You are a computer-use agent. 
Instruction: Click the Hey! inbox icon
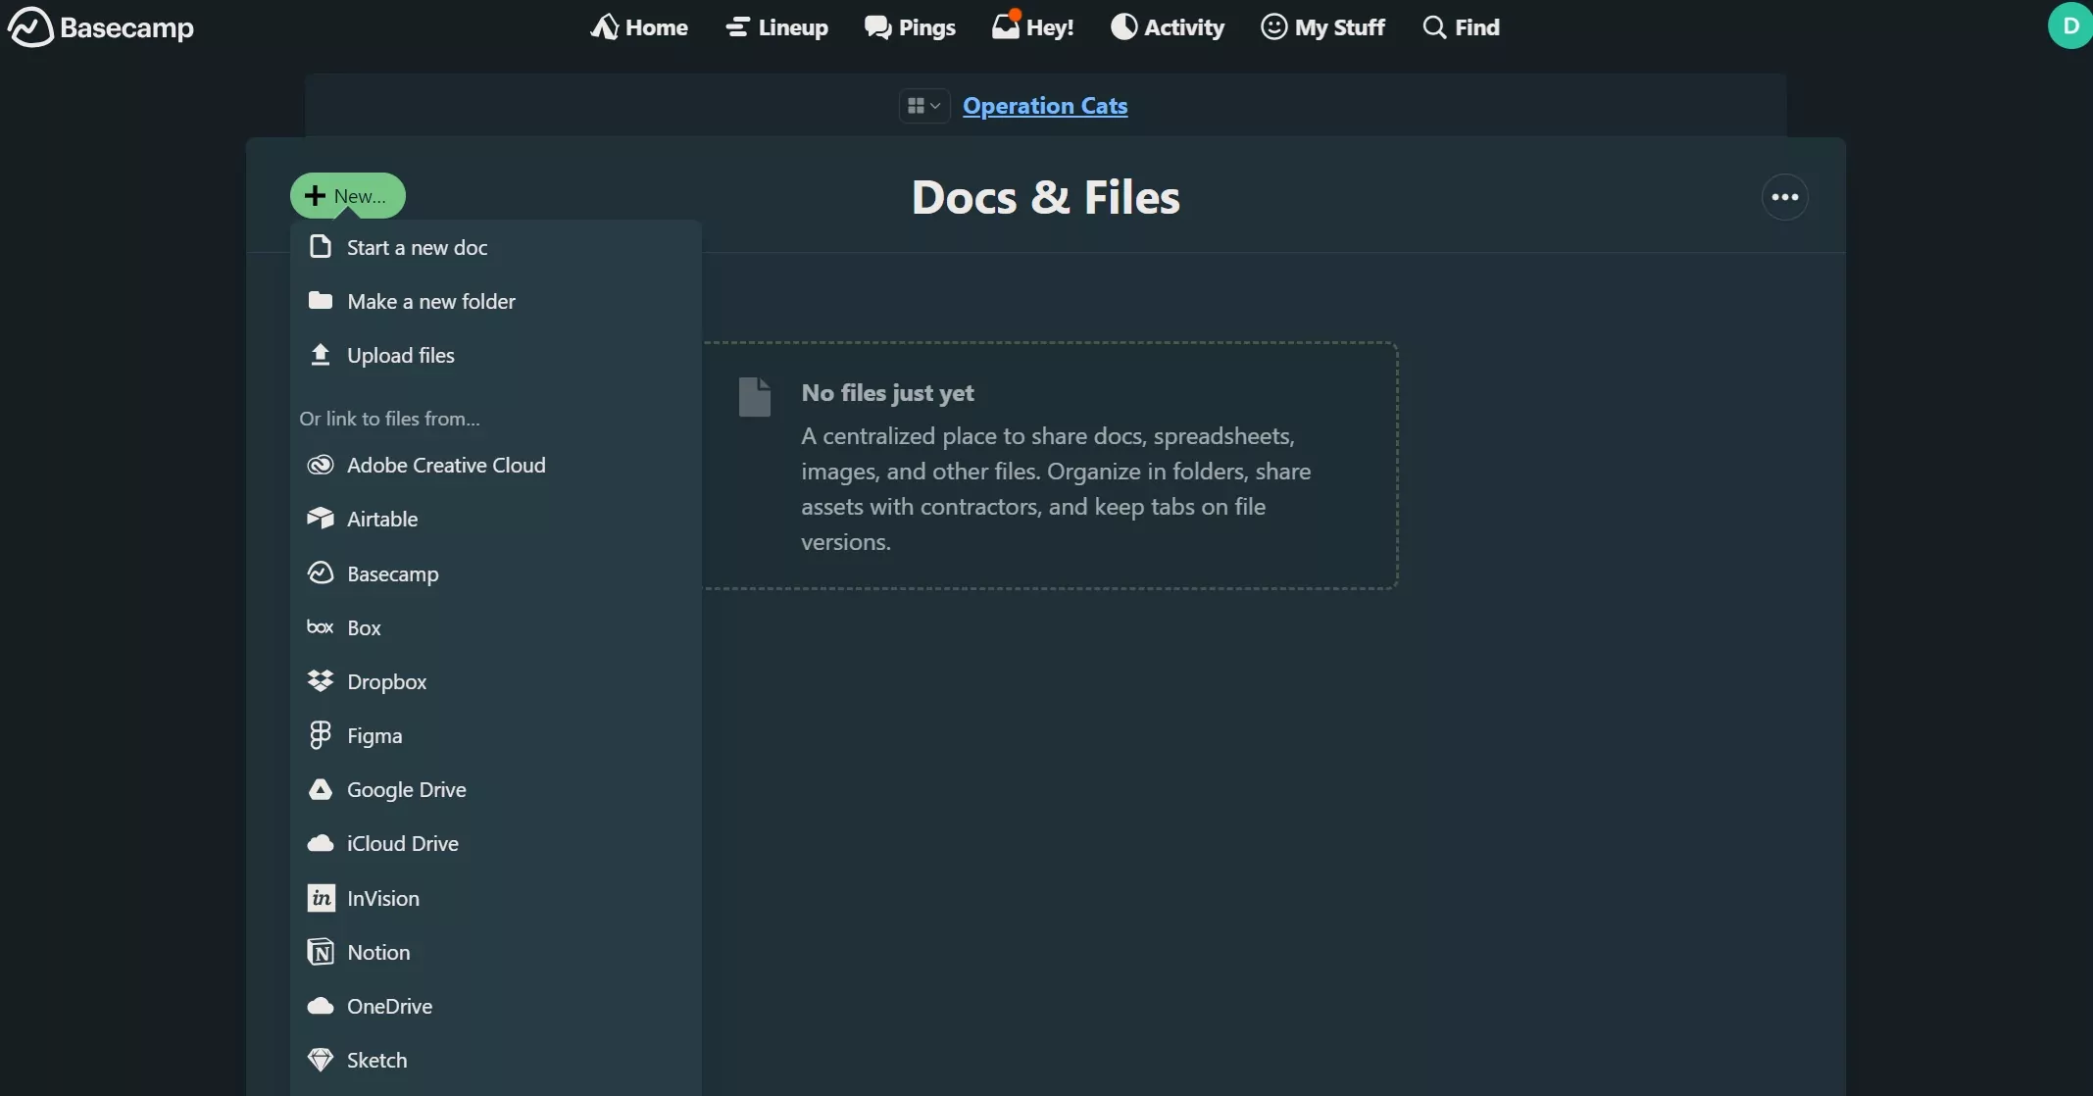[x=1006, y=25]
